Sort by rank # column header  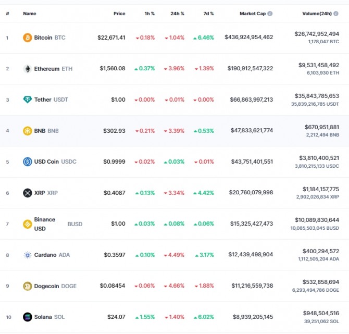pos(8,14)
